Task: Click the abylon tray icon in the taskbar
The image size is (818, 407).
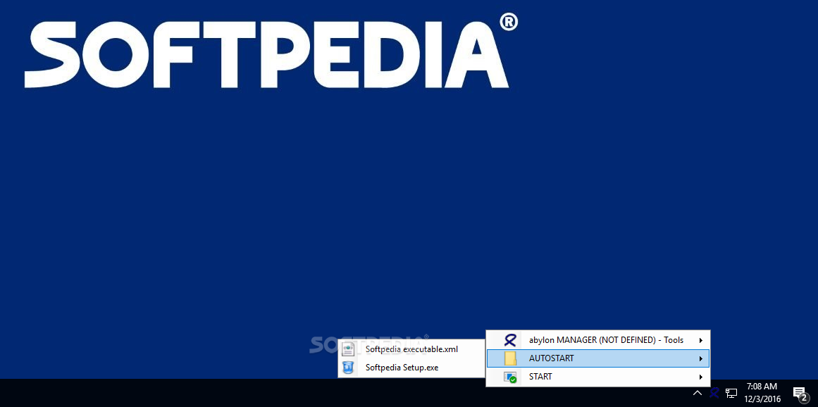Action: coord(714,393)
